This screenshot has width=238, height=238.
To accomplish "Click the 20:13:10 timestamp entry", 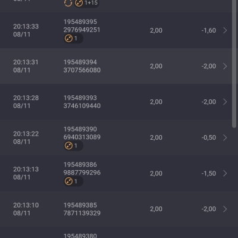I will pyautogui.click(x=26, y=209).
